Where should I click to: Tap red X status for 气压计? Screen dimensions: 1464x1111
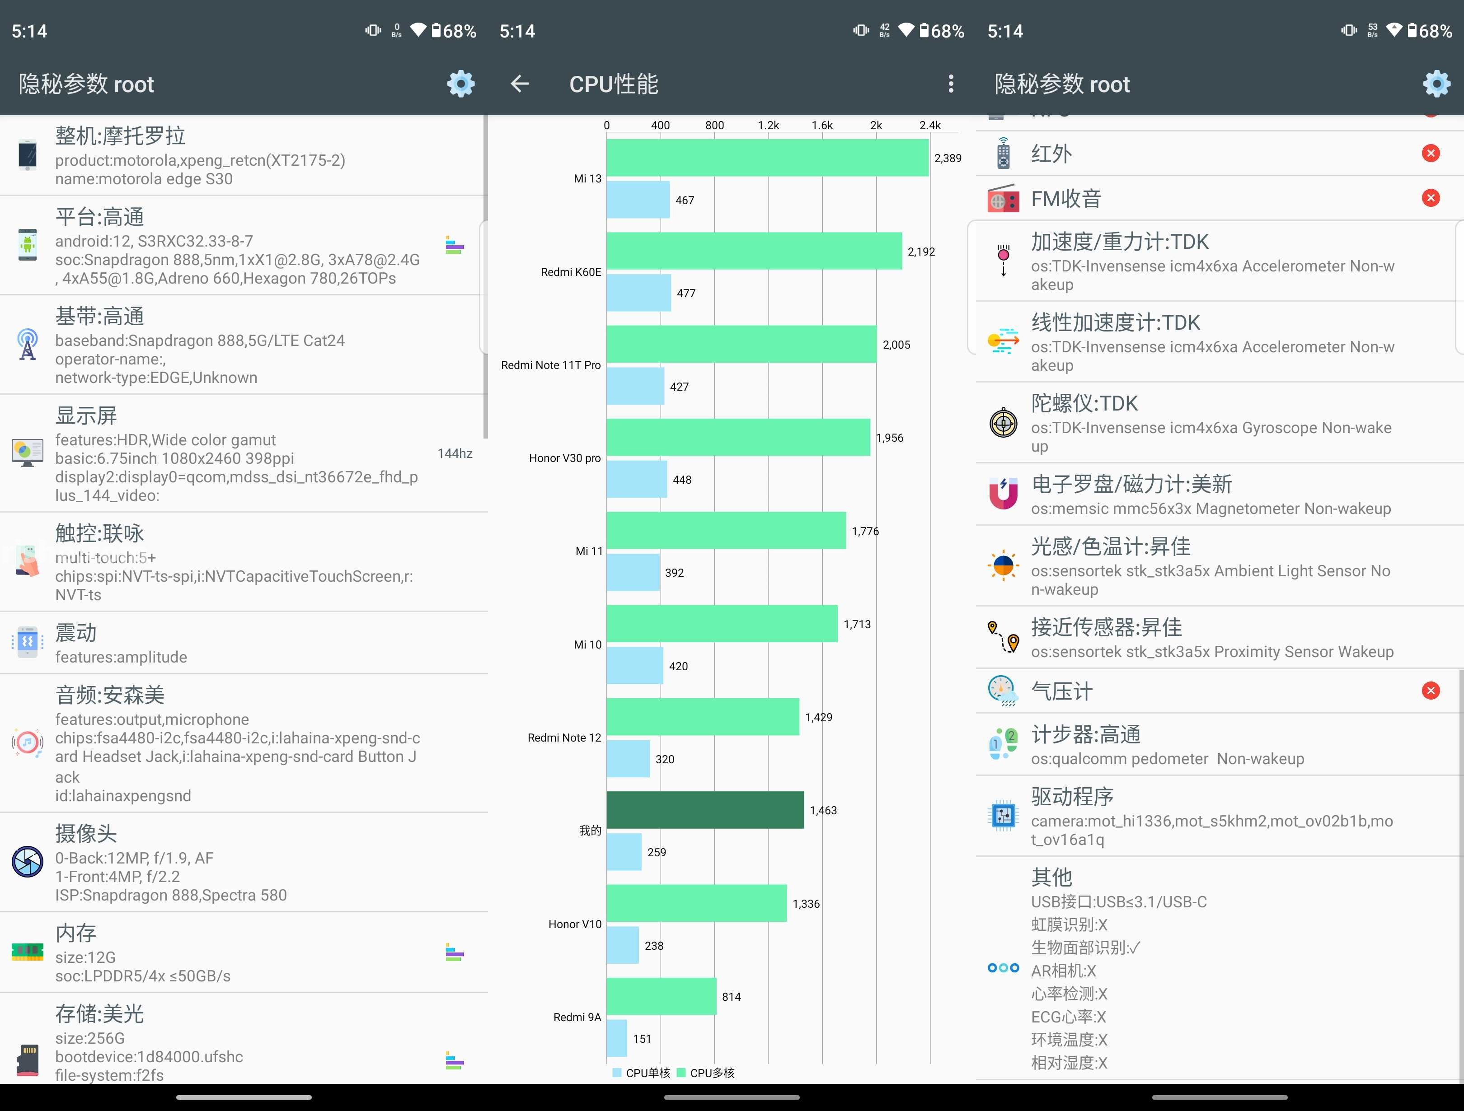[1430, 691]
